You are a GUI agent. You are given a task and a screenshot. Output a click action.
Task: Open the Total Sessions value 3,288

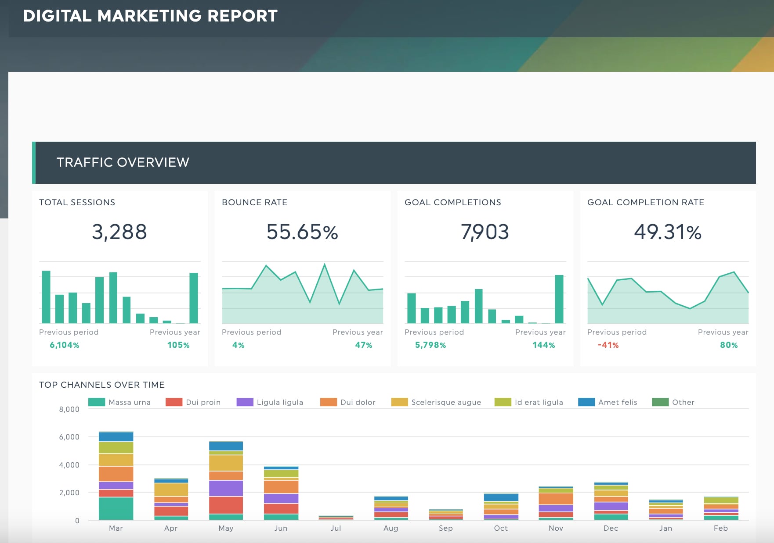pos(119,232)
